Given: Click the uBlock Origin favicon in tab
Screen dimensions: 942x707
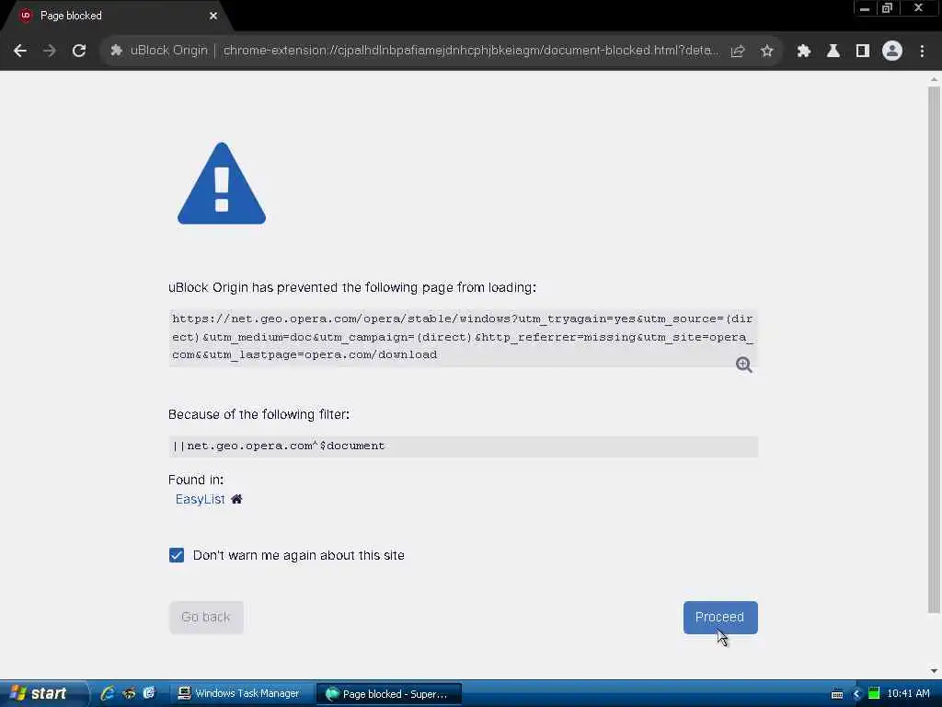Looking at the screenshot, I should pyautogui.click(x=25, y=16).
